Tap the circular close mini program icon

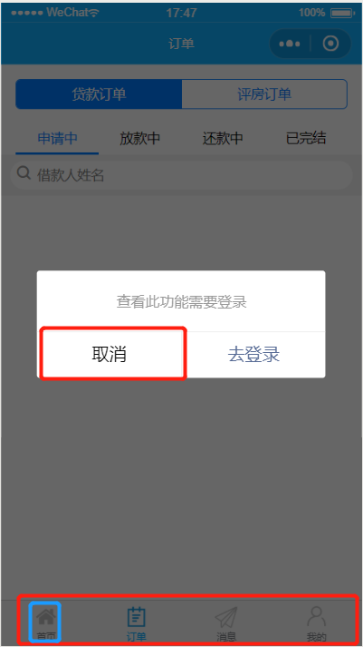tap(330, 44)
